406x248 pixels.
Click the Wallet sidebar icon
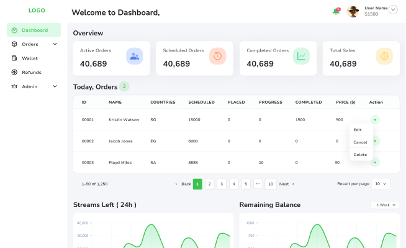[14, 58]
